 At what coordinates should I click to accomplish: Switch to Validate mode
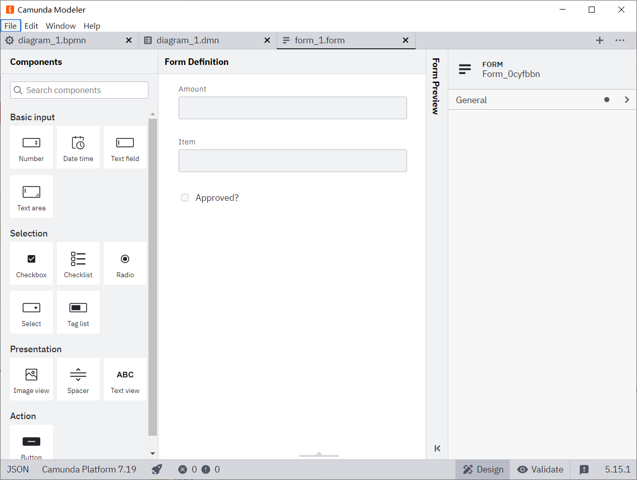click(x=540, y=469)
